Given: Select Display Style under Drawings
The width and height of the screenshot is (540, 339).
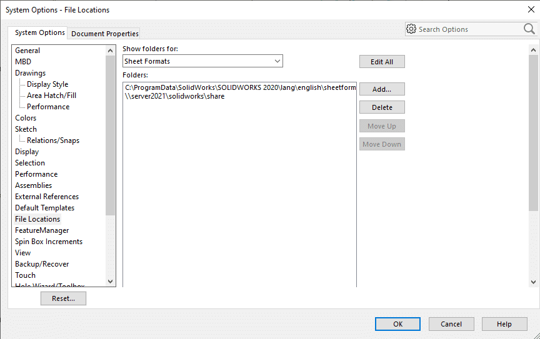Looking at the screenshot, I should point(47,84).
